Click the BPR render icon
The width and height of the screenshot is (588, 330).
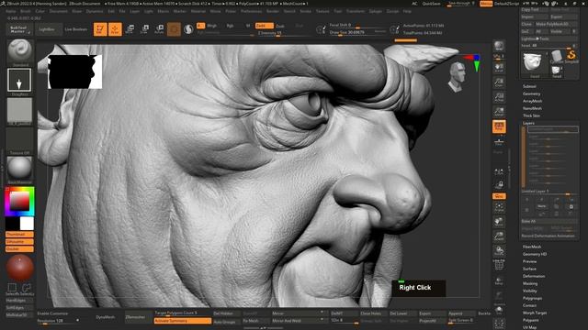point(499,47)
